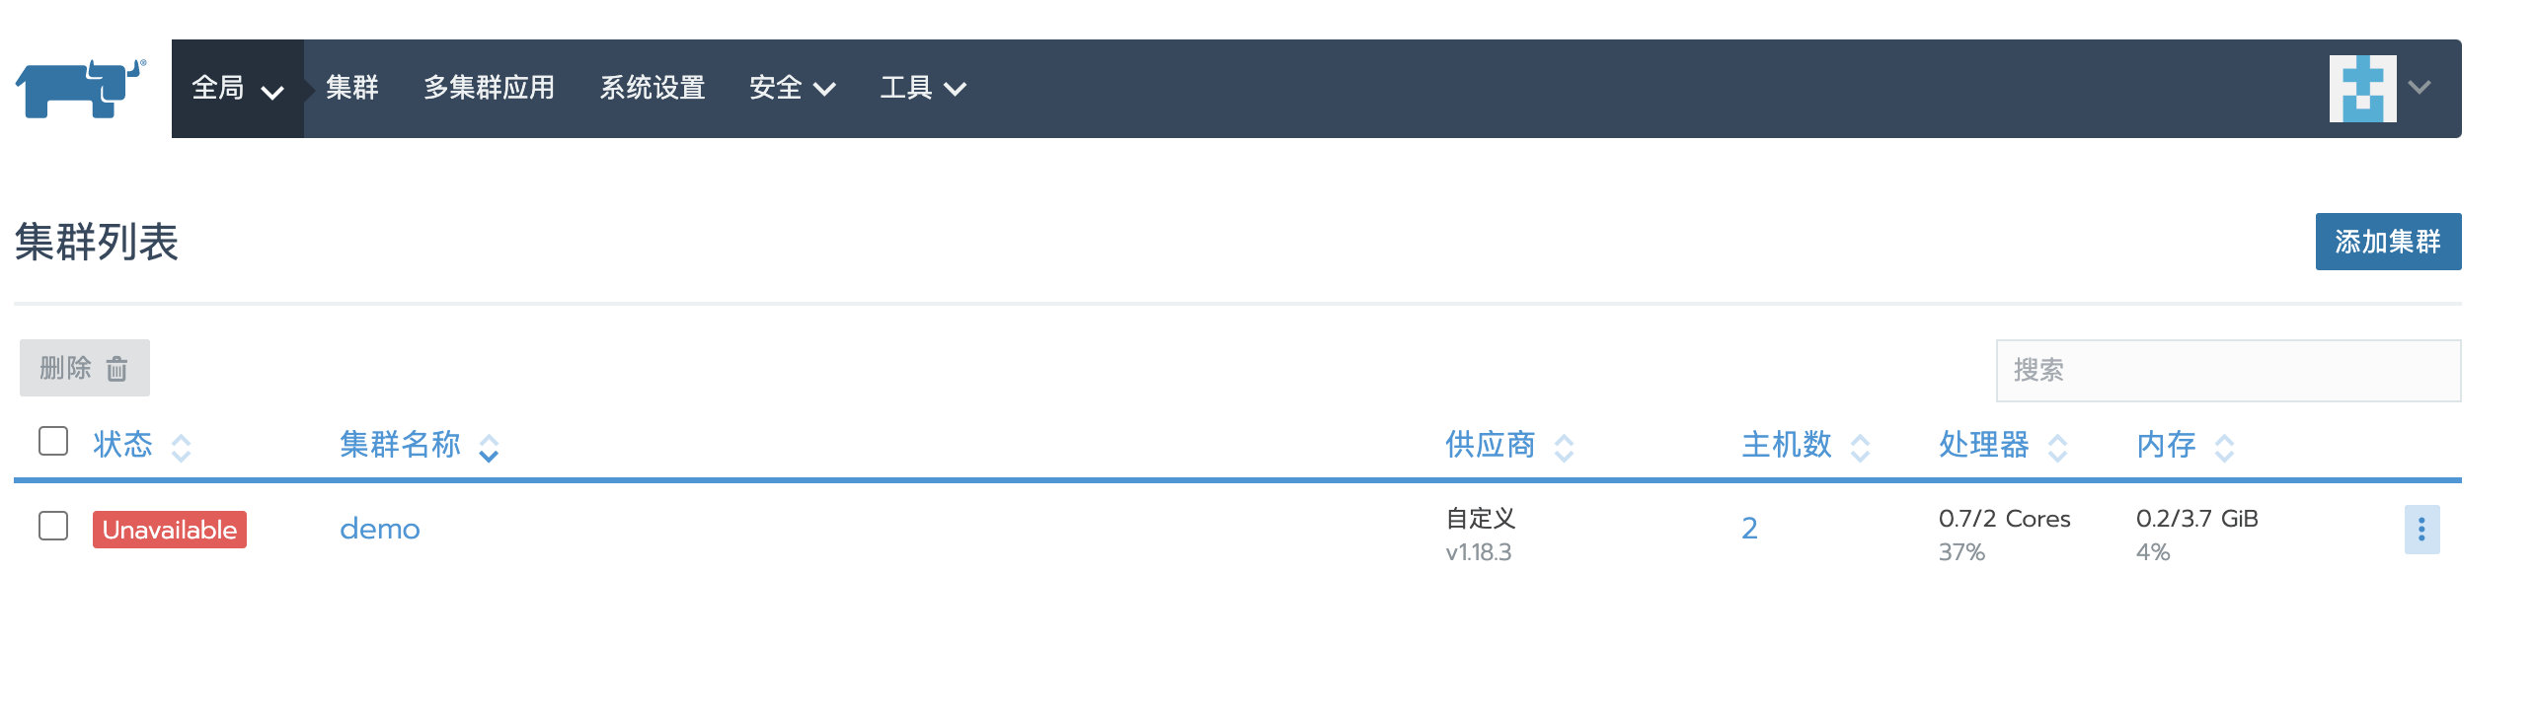This screenshot has width=2535, height=716.
Task: Open the demo cluster link
Action: (380, 530)
